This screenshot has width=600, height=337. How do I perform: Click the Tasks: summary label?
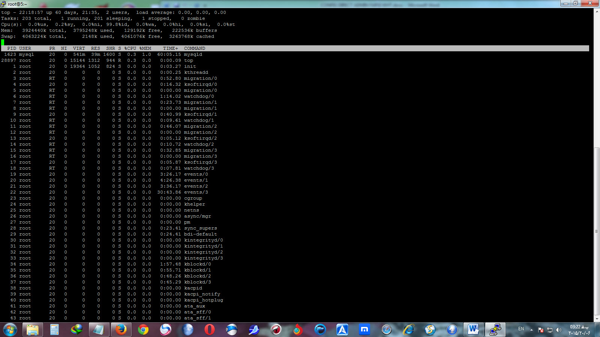(10, 18)
